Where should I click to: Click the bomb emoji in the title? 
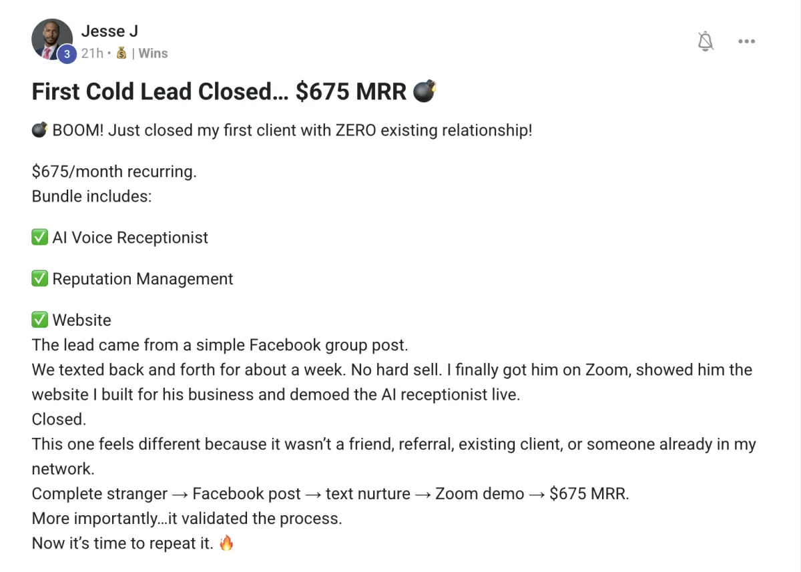425,91
